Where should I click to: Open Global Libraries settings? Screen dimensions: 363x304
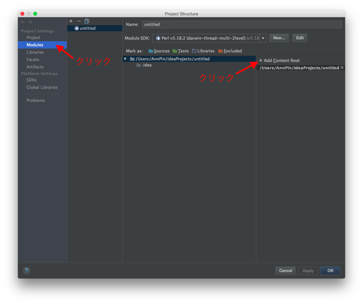pos(42,87)
